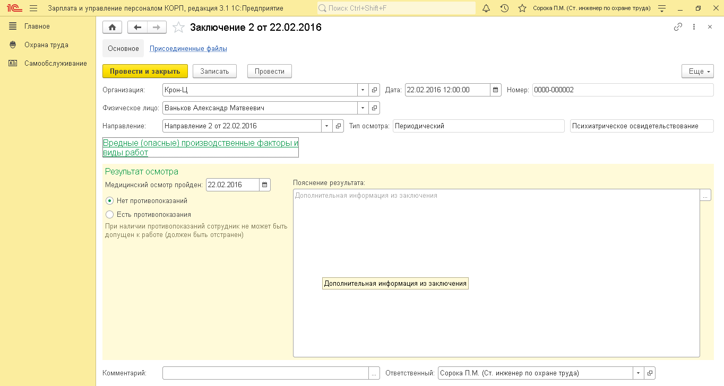Click the Психиатрическое освидетельствование field
Image resolution: width=724 pixels, height=386 pixels.
642,126
